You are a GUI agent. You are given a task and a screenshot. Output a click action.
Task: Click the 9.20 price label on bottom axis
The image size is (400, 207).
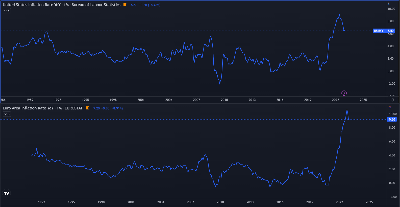[392, 120]
